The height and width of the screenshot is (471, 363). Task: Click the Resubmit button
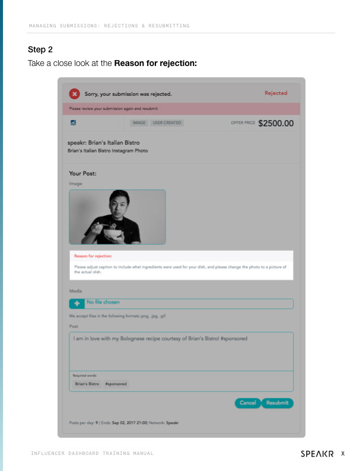(x=278, y=403)
